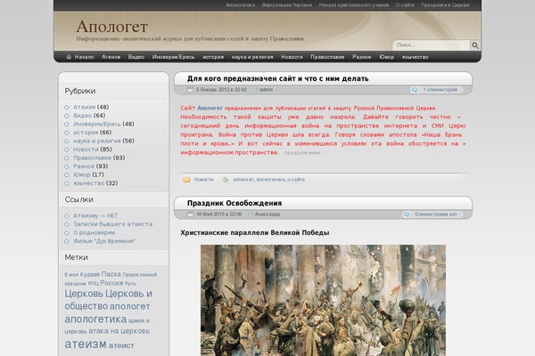Focus the Поиск search field
Image resolution: width=535 pixels, height=356 pixels.
[x=432, y=45]
